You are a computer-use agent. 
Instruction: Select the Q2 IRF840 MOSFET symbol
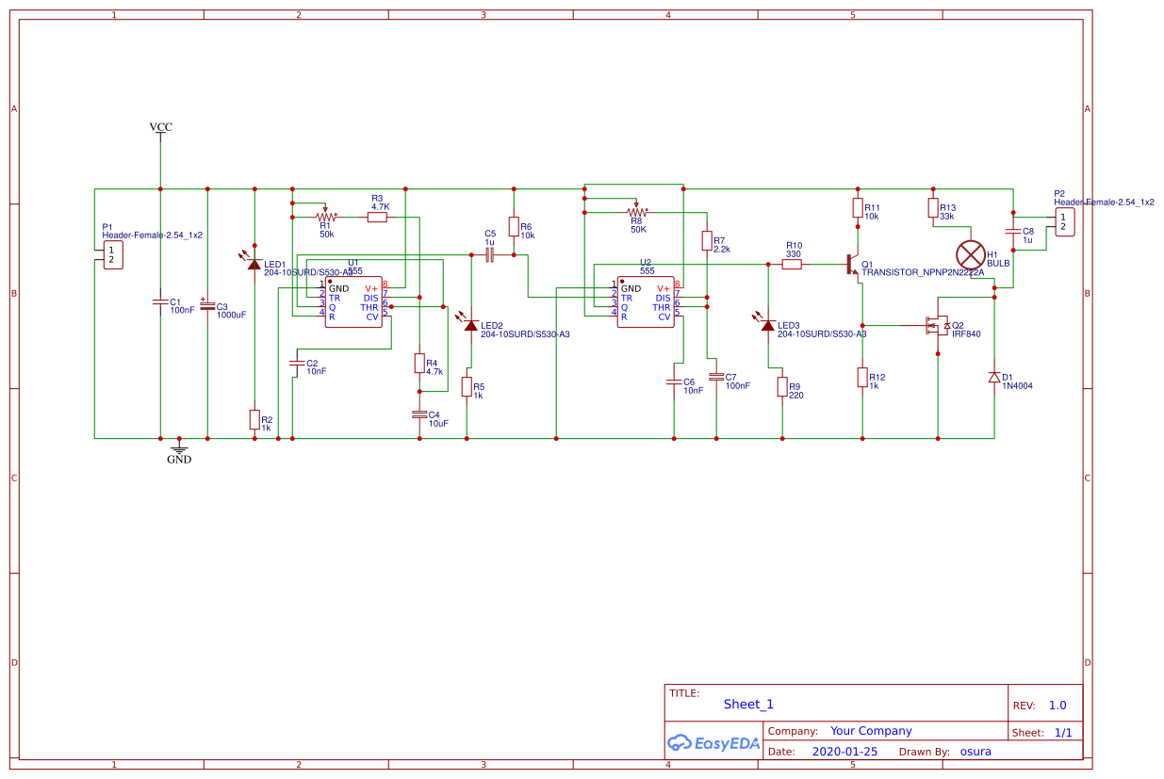tap(938, 326)
